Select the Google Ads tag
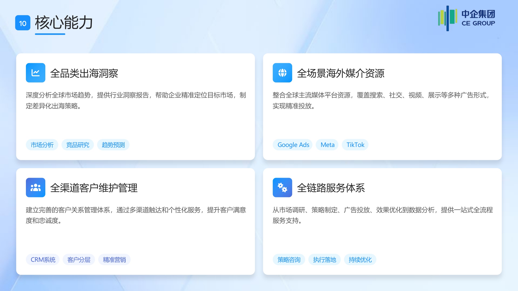The image size is (518, 291). pyautogui.click(x=293, y=145)
